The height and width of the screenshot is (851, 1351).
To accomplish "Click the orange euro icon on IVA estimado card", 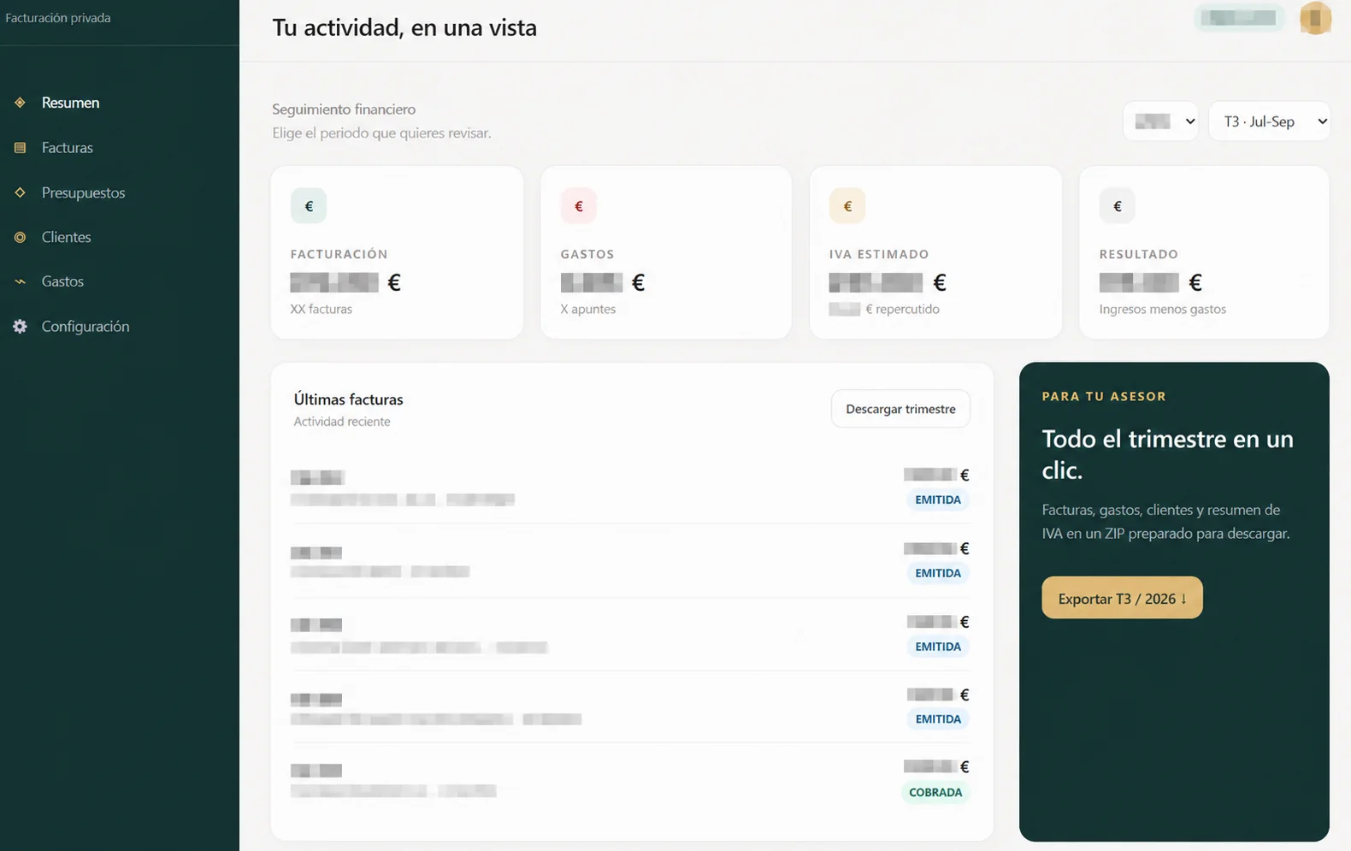I will pos(847,206).
